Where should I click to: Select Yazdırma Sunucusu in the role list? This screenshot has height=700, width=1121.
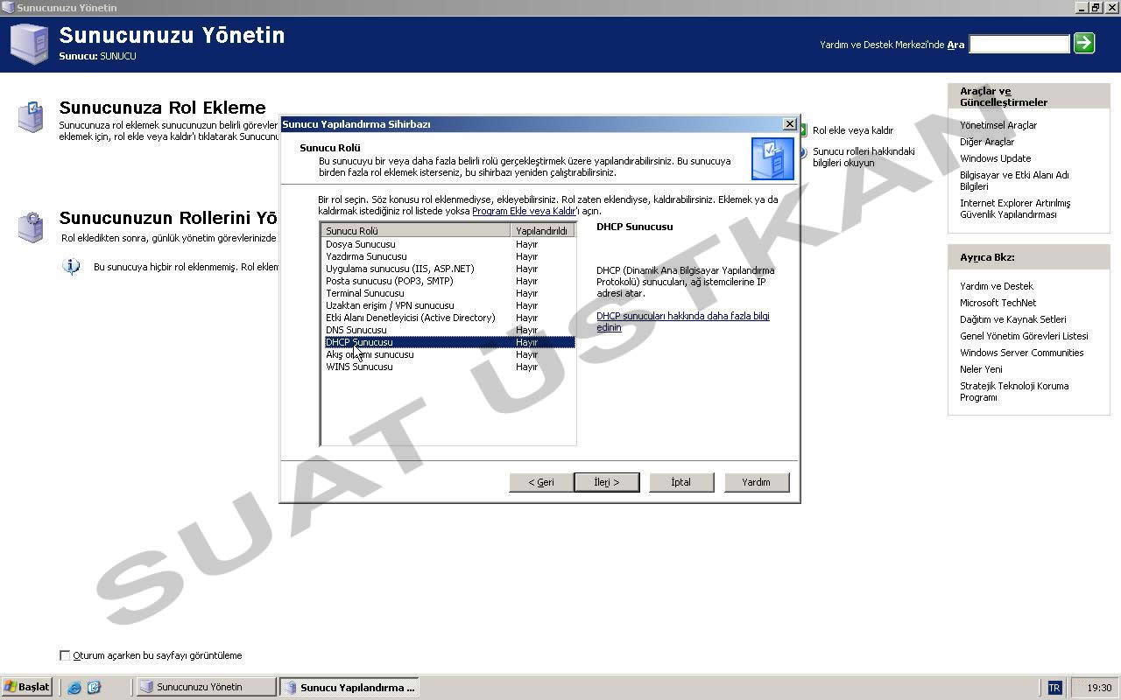[x=449, y=256]
